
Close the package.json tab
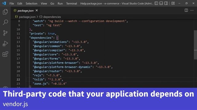(37, 10)
